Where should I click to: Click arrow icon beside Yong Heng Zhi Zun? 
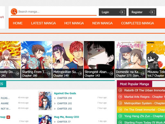point(120,116)
